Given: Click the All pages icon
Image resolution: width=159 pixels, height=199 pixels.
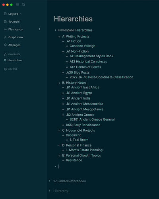Looking at the screenshot, I should pyautogui.click(x=5, y=45).
